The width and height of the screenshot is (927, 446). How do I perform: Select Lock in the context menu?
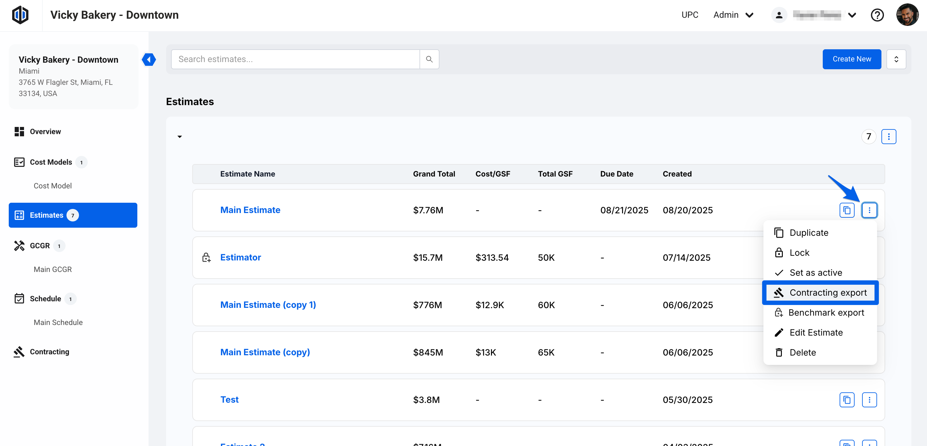(x=799, y=253)
